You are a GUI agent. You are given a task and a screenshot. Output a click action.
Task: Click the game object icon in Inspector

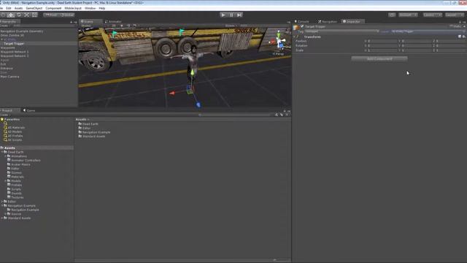pos(296,28)
